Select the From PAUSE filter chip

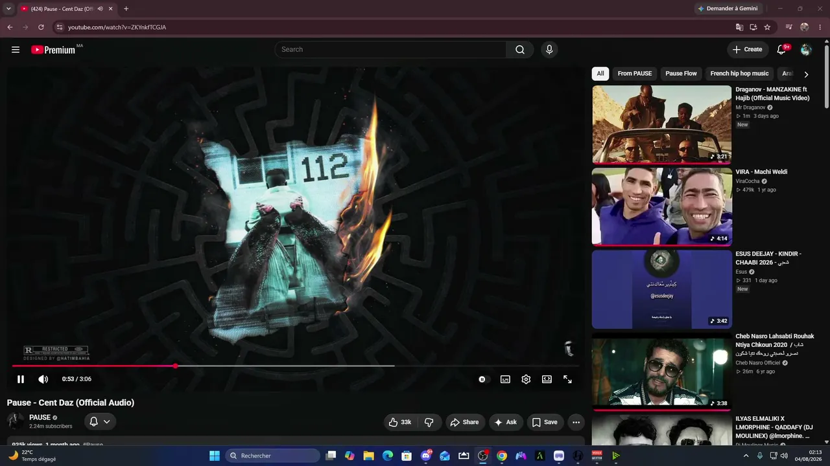click(x=635, y=74)
